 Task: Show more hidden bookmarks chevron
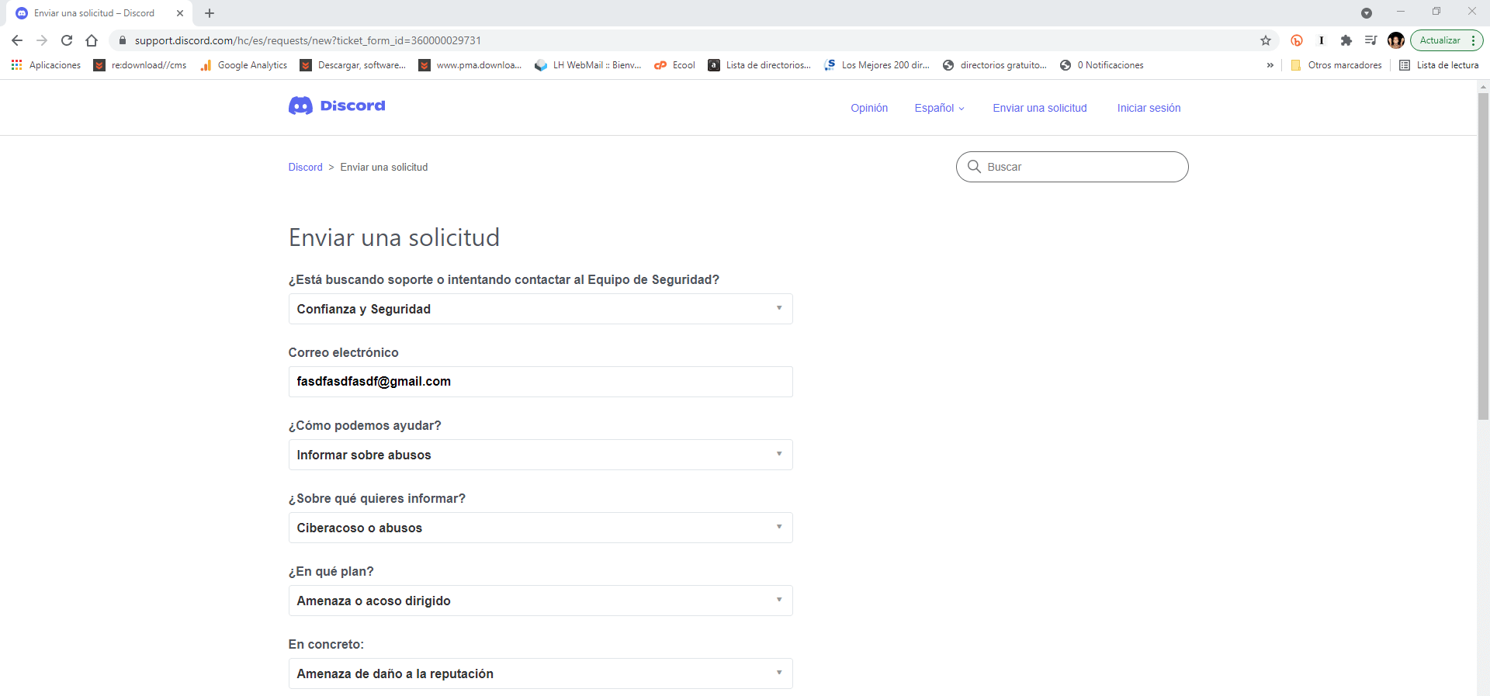pos(1270,65)
